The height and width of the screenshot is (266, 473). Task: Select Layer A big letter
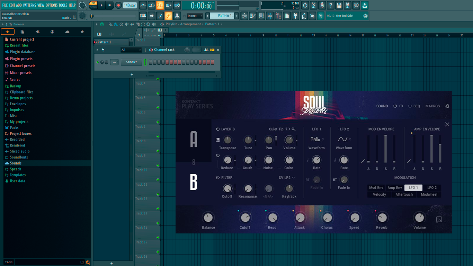tap(194, 140)
